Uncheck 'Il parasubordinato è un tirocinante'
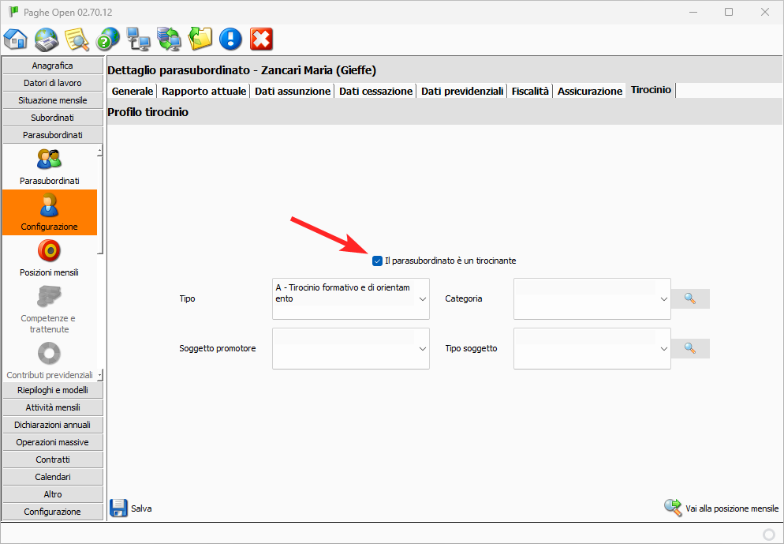The height and width of the screenshot is (544, 784). click(377, 261)
